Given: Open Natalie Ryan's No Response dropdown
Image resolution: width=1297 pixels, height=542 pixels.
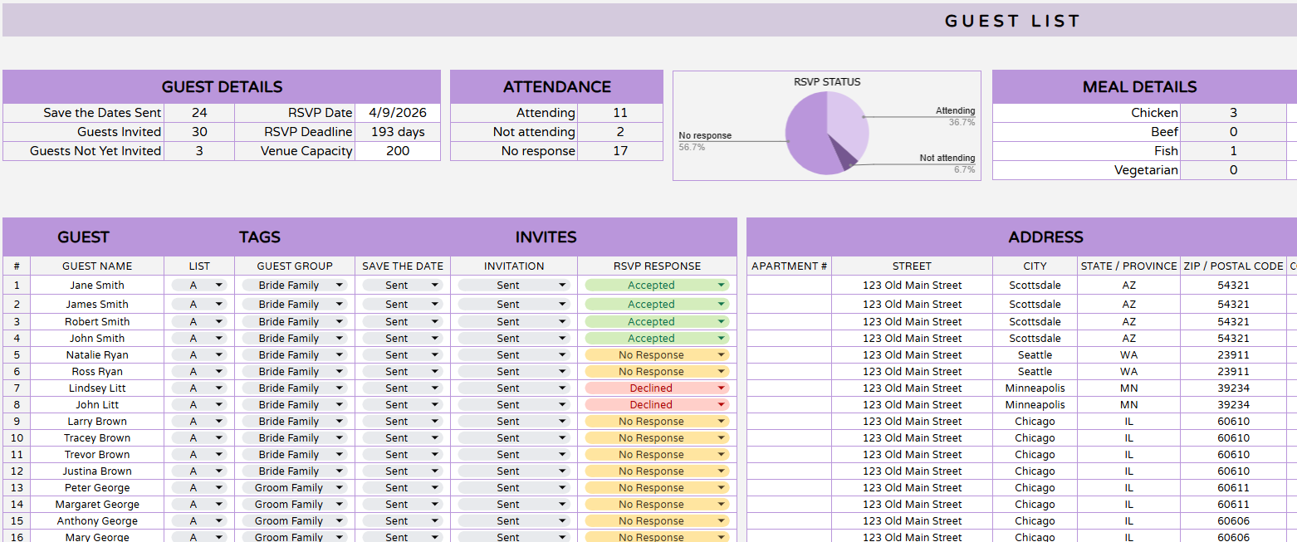Looking at the screenshot, I should (x=721, y=355).
